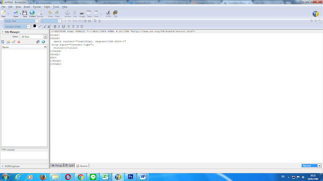Image resolution: width=323 pixels, height=181 pixels.
Task: Toggle align left
Action: pos(69,27)
